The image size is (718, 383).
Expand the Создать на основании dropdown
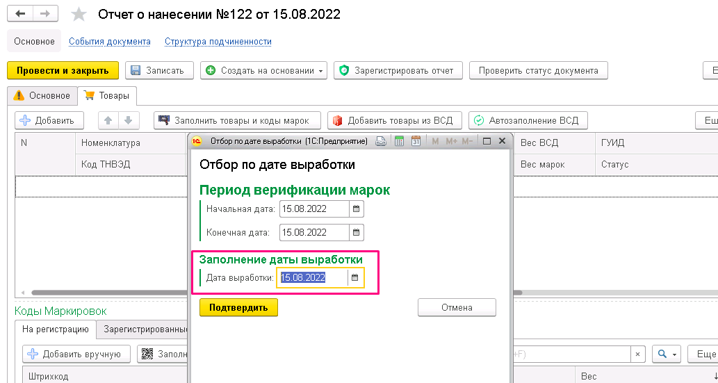point(263,71)
